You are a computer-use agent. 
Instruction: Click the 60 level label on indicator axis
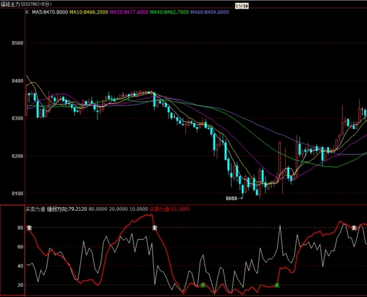point(20,247)
